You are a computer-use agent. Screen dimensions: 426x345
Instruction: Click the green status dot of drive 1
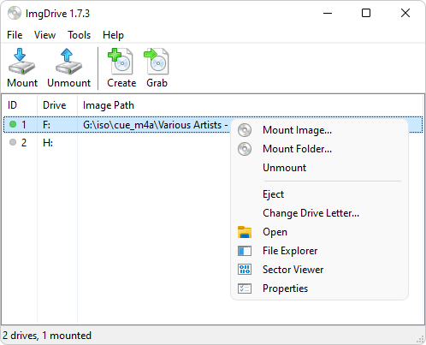pos(13,124)
